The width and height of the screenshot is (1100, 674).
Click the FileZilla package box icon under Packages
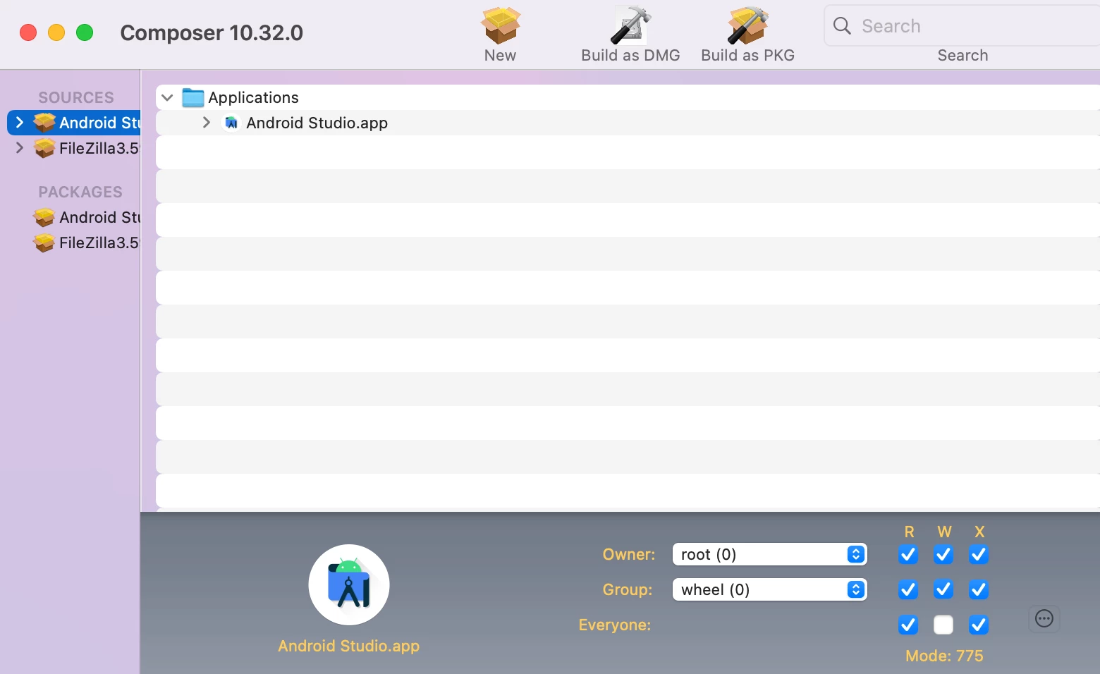pos(44,243)
